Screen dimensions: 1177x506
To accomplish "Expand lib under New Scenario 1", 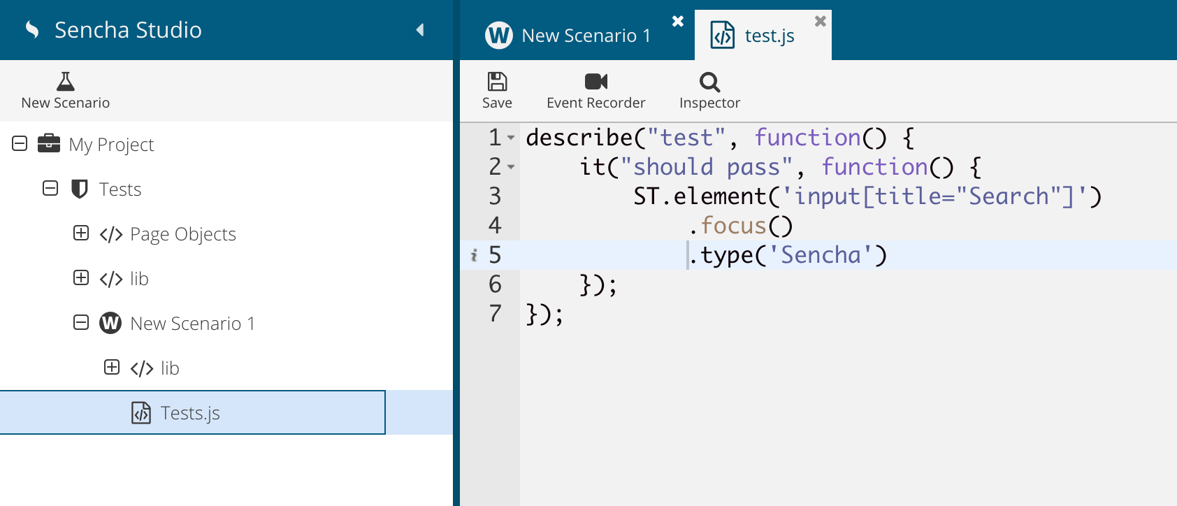I will (112, 367).
